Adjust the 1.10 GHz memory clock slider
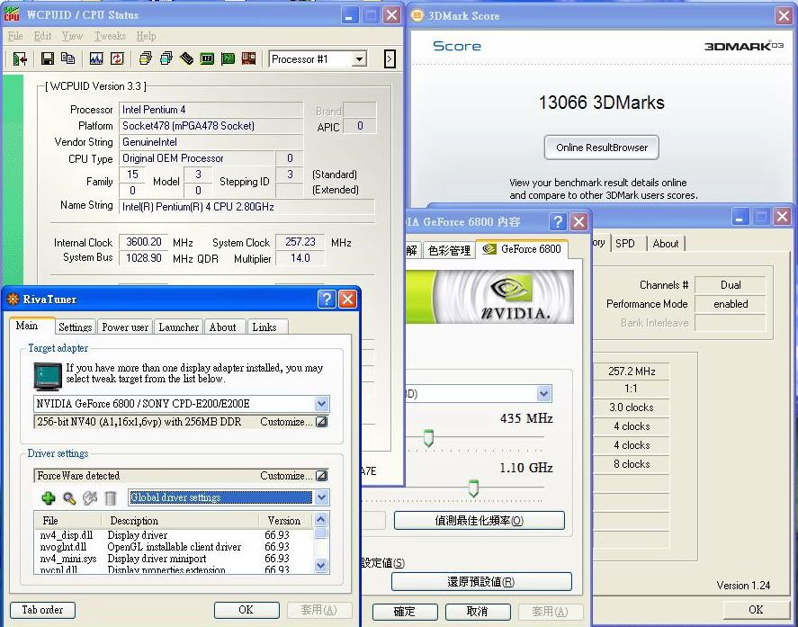This screenshot has height=627, width=798. coord(473,488)
